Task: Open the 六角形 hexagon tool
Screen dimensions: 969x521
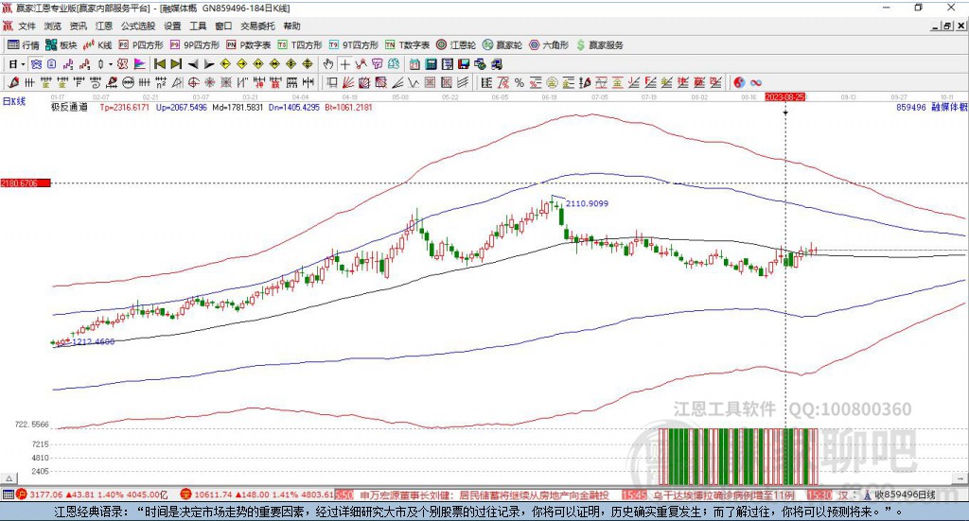Action: point(549,45)
